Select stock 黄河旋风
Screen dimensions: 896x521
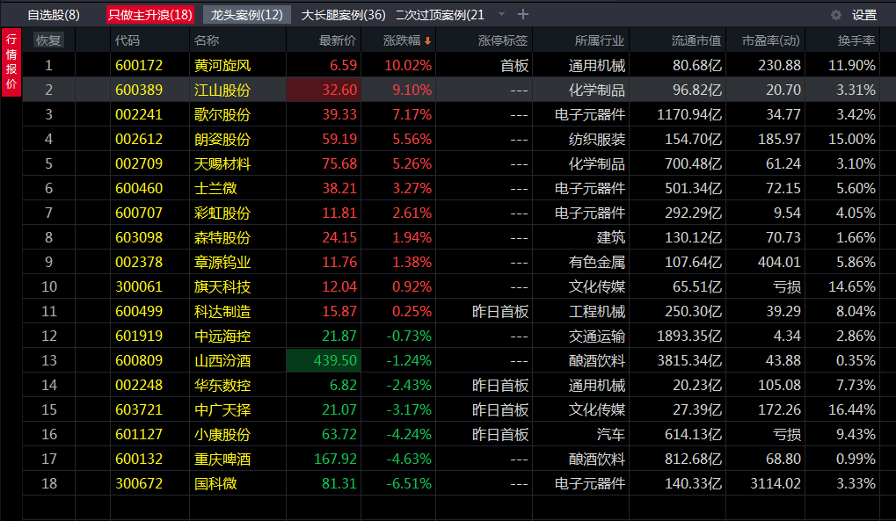[x=222, y=66]
